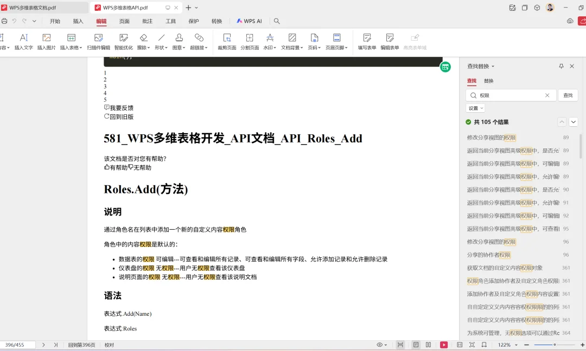Open the 批注 ribbon tab

[148, 21]
